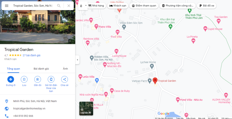Switch to the Bài đánh giá tab
The height and width of the screenshot is (119, 232).
tap(41, 69)
